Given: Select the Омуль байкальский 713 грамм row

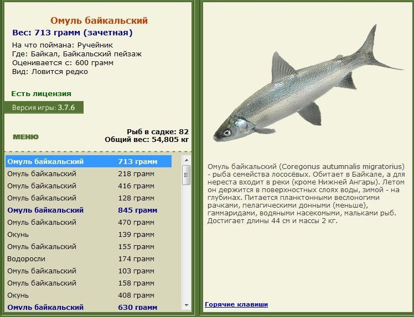Looking at the screenshot, I should coord(89,161).
